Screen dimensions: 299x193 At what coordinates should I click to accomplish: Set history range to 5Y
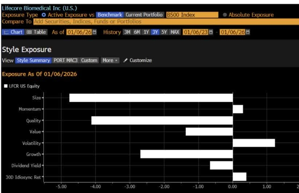[x=164, y=32]
